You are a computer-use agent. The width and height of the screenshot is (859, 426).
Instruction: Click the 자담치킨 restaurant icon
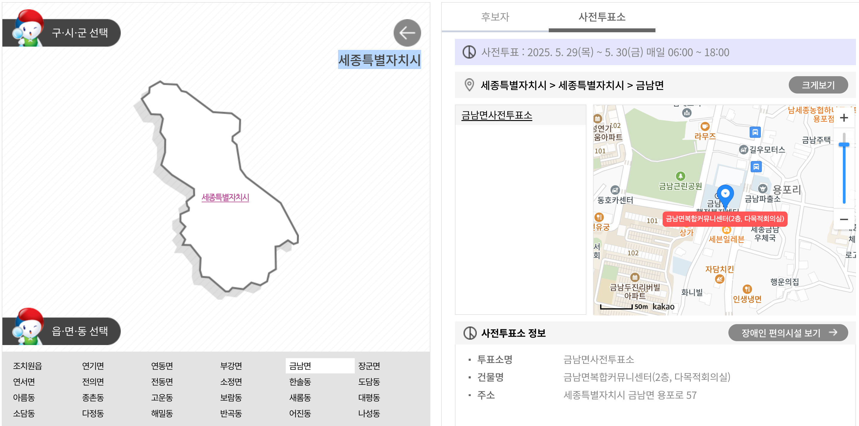pos(720,279)
